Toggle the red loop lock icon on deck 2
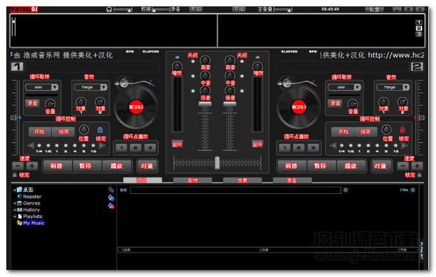 (x=402, y=130)
